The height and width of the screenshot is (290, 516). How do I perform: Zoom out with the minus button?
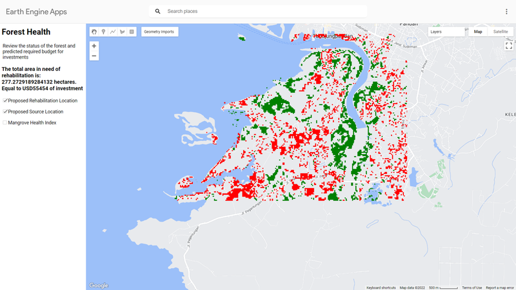coord(94,56)
